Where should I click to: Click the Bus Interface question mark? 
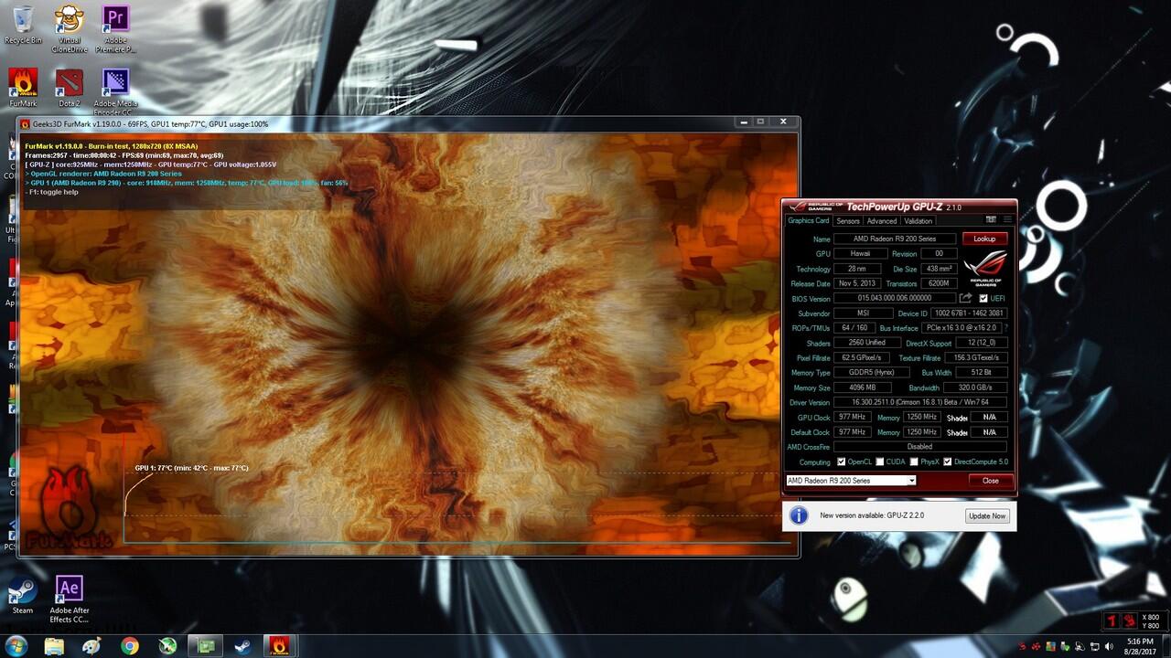[x=1006, y=327]
